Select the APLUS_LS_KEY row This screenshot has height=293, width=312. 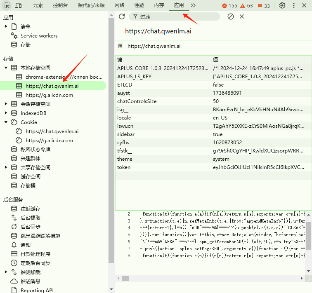(213, 77)
